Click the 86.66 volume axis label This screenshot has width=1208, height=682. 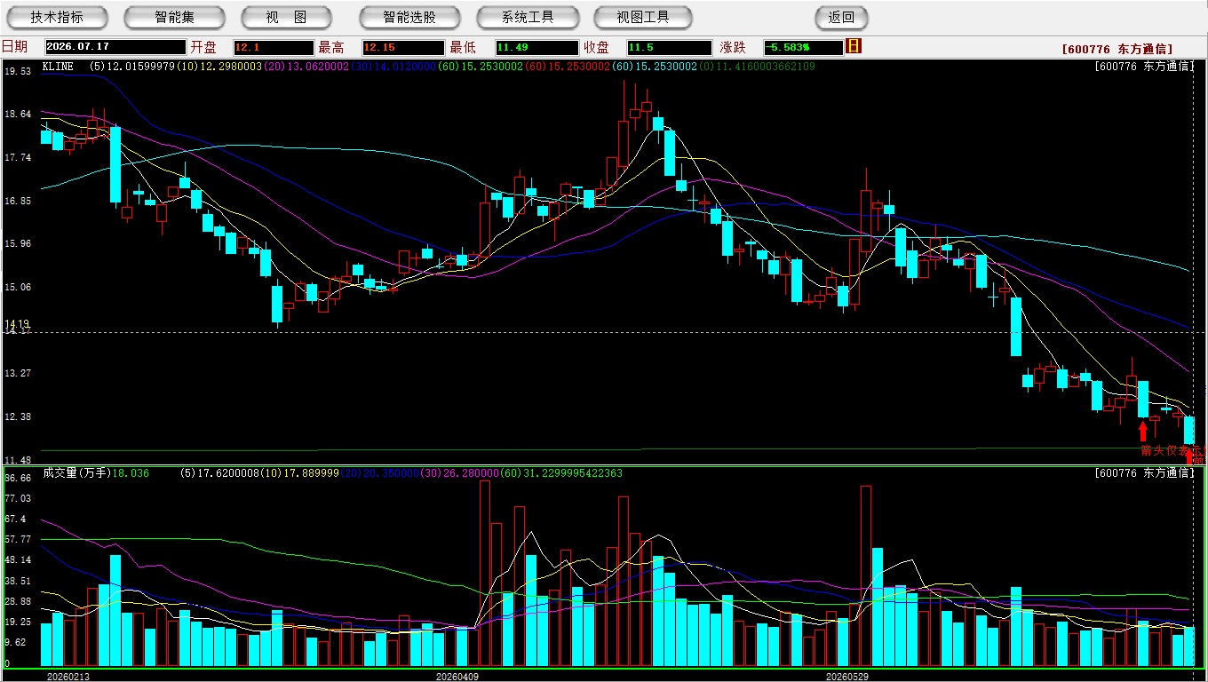[x=18, y=478]
